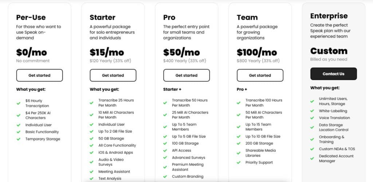Click the checkmark beside iOS & Android Apps

coord(92,153)
